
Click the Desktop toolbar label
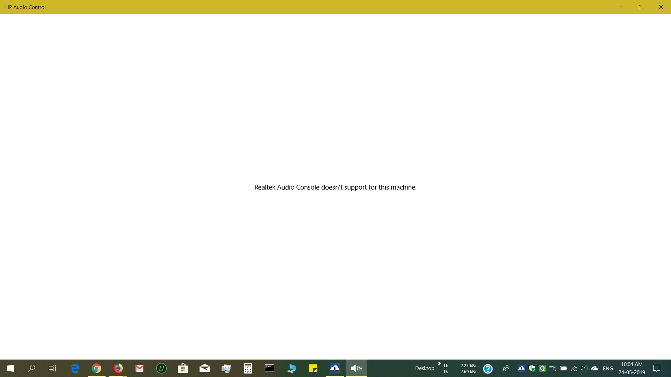(x=425, y=368)
